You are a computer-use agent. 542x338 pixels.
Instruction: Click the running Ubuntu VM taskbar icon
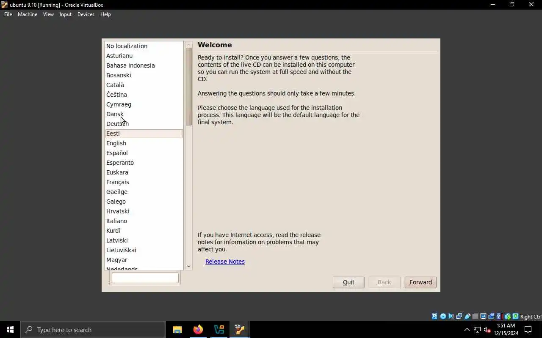240,330
